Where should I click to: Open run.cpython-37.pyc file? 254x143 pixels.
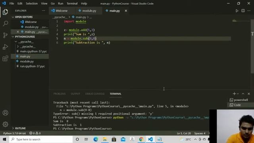pos(33,66)
